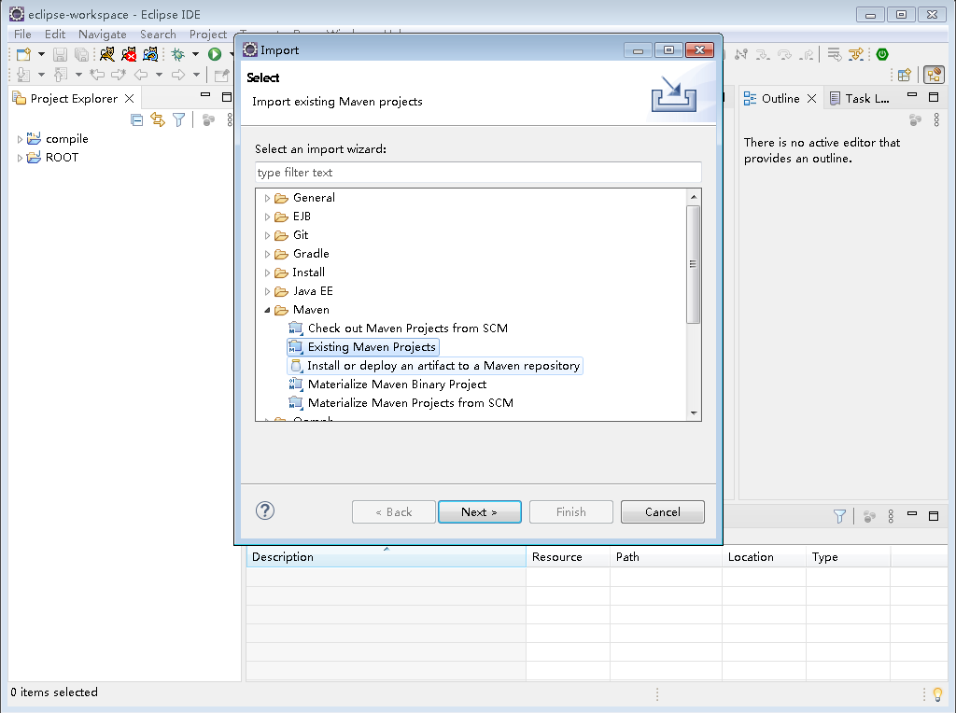956x713 pixels.
Task: Click the wizard list scroll down arrow
Action: pos(694,413)
